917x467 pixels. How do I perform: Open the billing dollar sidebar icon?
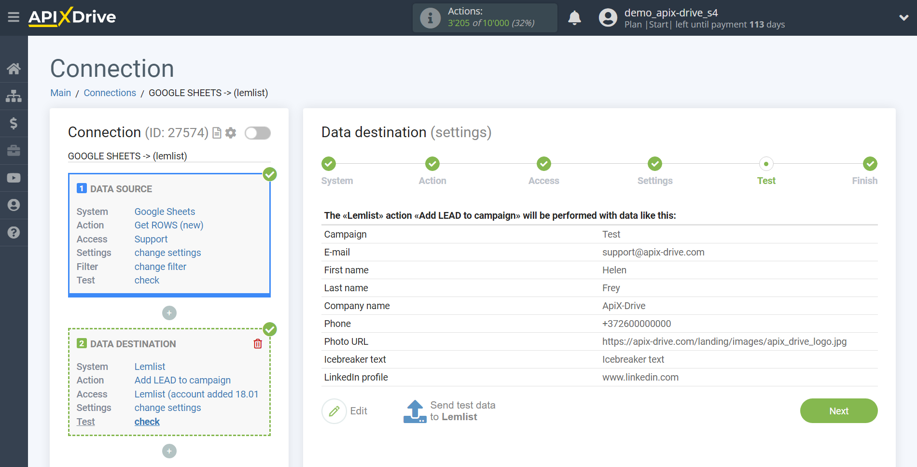(x=14, y=123)
